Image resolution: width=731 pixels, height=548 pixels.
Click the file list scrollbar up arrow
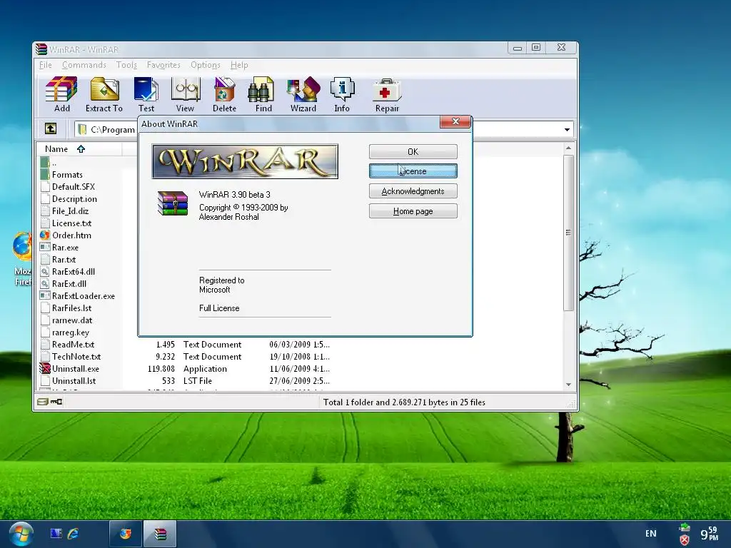[568, 148]
